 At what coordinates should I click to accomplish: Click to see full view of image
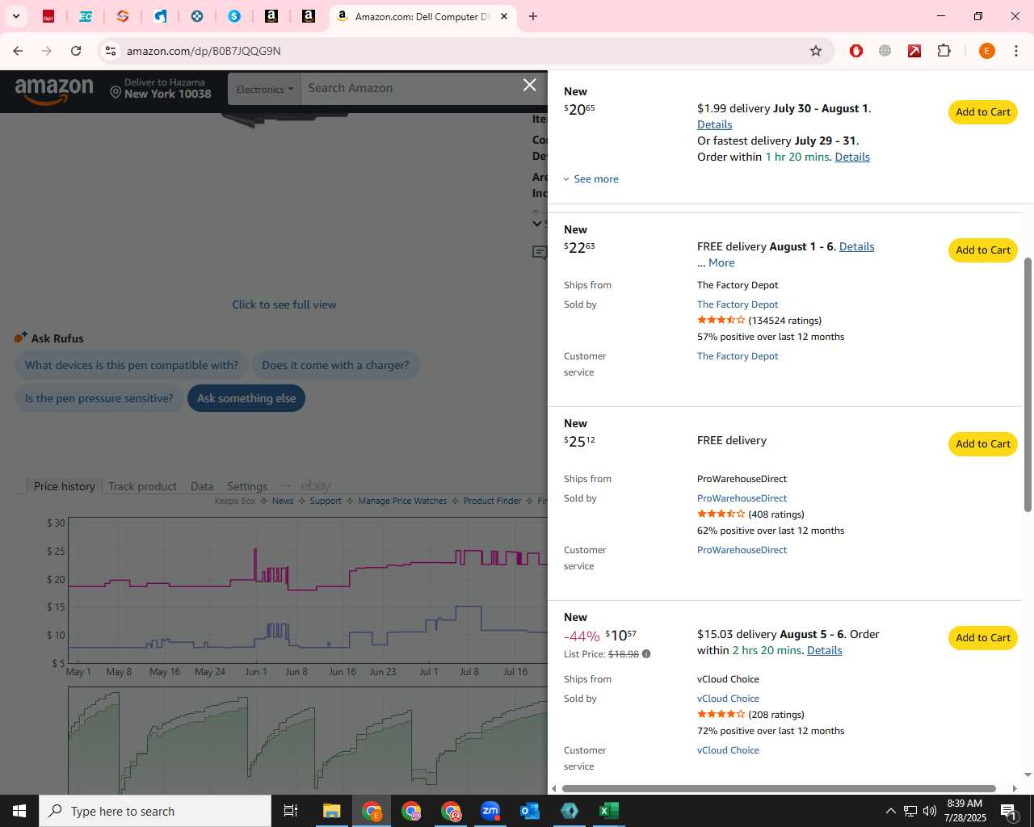coord(284,304)
